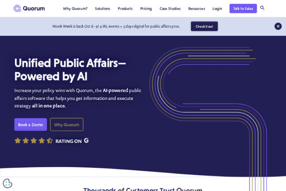Dismiss the Wonk Week announcement banner
This screenshot has height=191, width=286.
pos(278,26)
